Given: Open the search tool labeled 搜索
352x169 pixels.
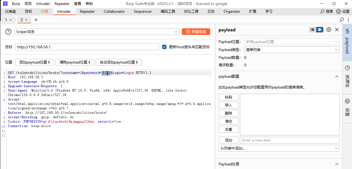Looking at the screenshot, I should pos(326,11).
